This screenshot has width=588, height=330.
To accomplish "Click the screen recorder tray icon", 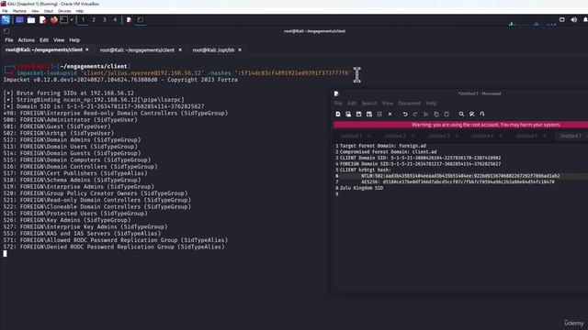I will click(561, 20).
